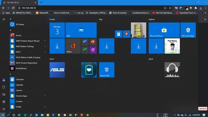
Task: Expand the ASUS folder in app list
Action: 45,52
